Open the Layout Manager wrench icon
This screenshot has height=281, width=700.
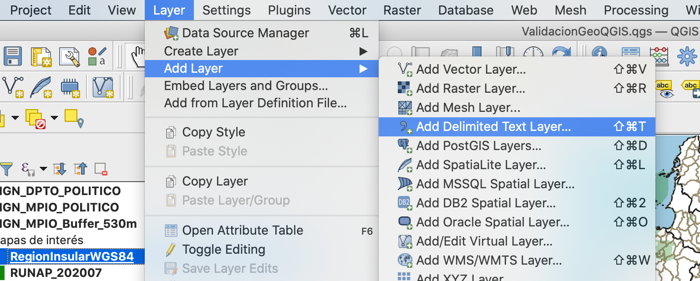69,57
